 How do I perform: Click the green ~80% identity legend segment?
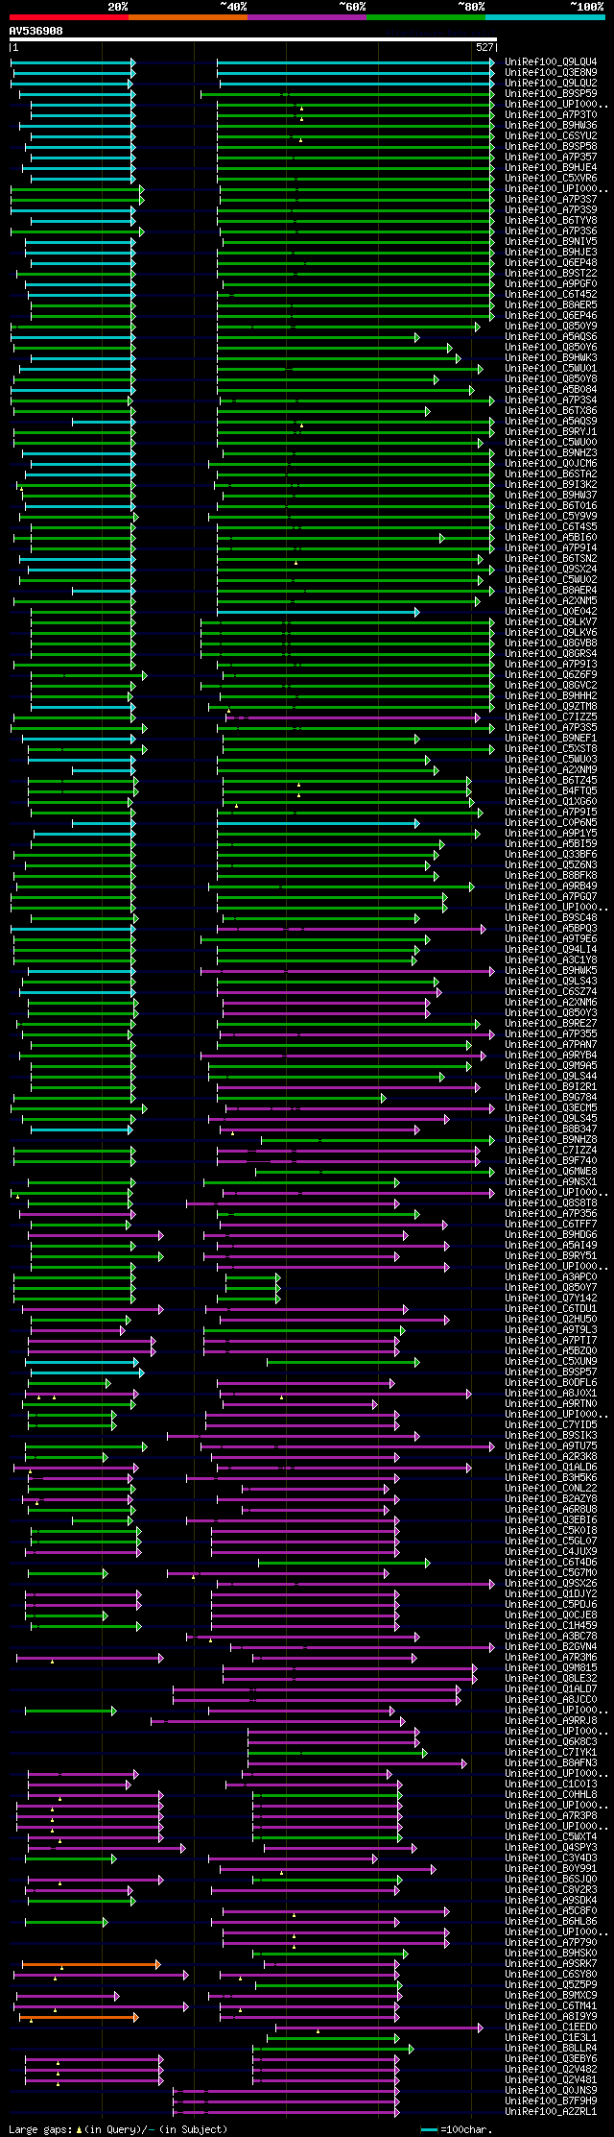click(x=426, y=17)
